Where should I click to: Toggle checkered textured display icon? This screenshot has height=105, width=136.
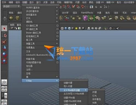[73, 28]
